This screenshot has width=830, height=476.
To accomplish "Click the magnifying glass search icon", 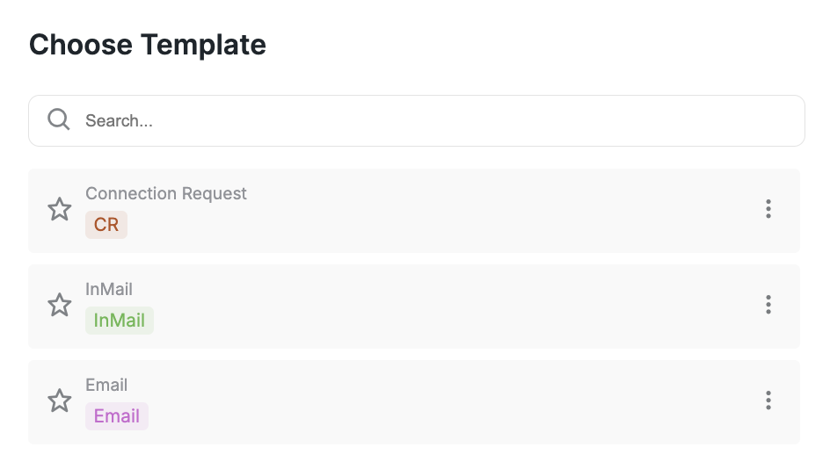I will [x=59, y=119].
